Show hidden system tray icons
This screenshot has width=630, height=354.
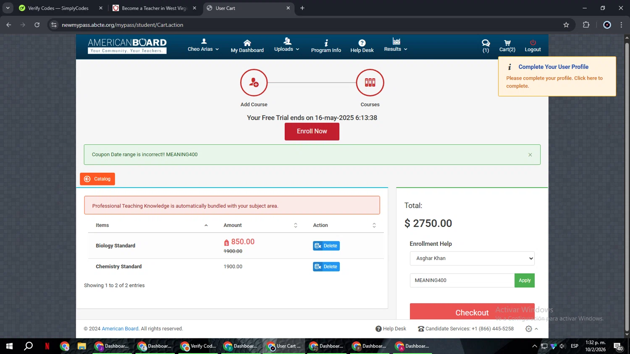pos(534,346)
